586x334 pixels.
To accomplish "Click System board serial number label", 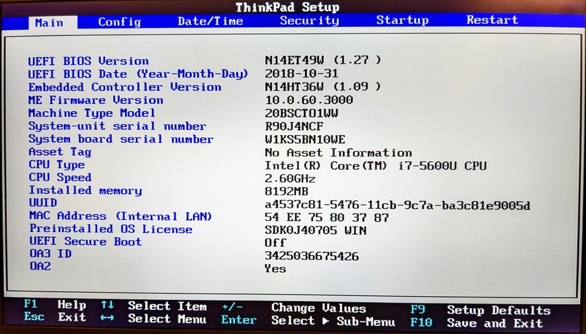I will click(x=121, y=139).
